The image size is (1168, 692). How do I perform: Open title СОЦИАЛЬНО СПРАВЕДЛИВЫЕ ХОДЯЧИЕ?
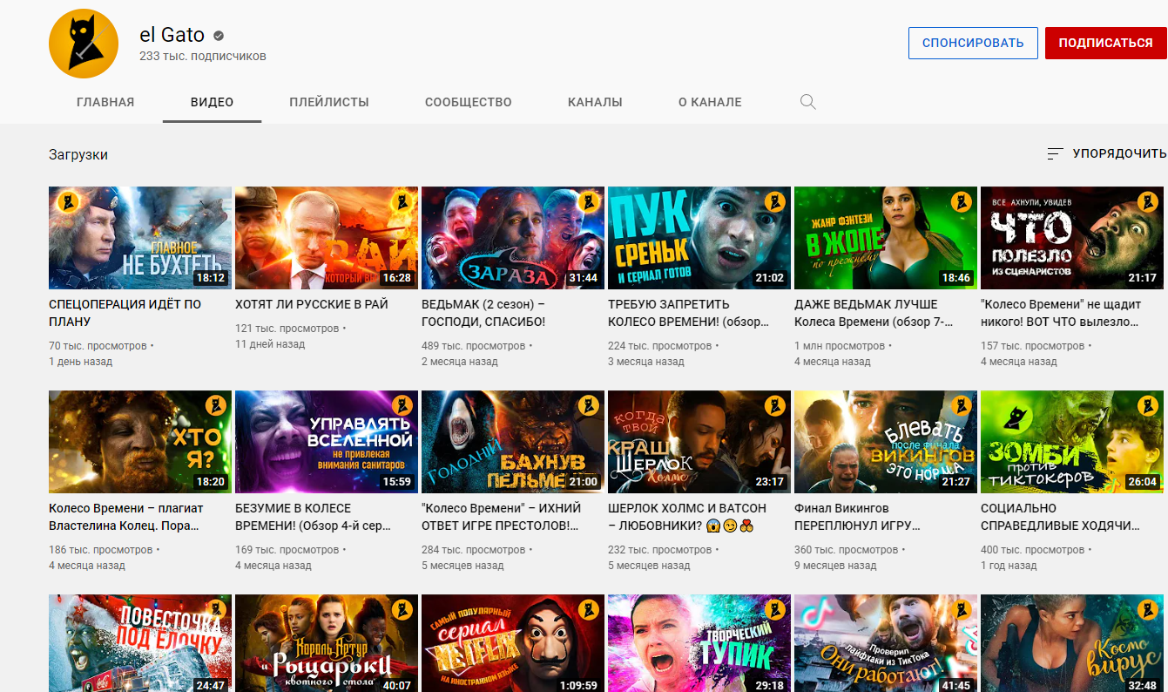point(1060,517)
